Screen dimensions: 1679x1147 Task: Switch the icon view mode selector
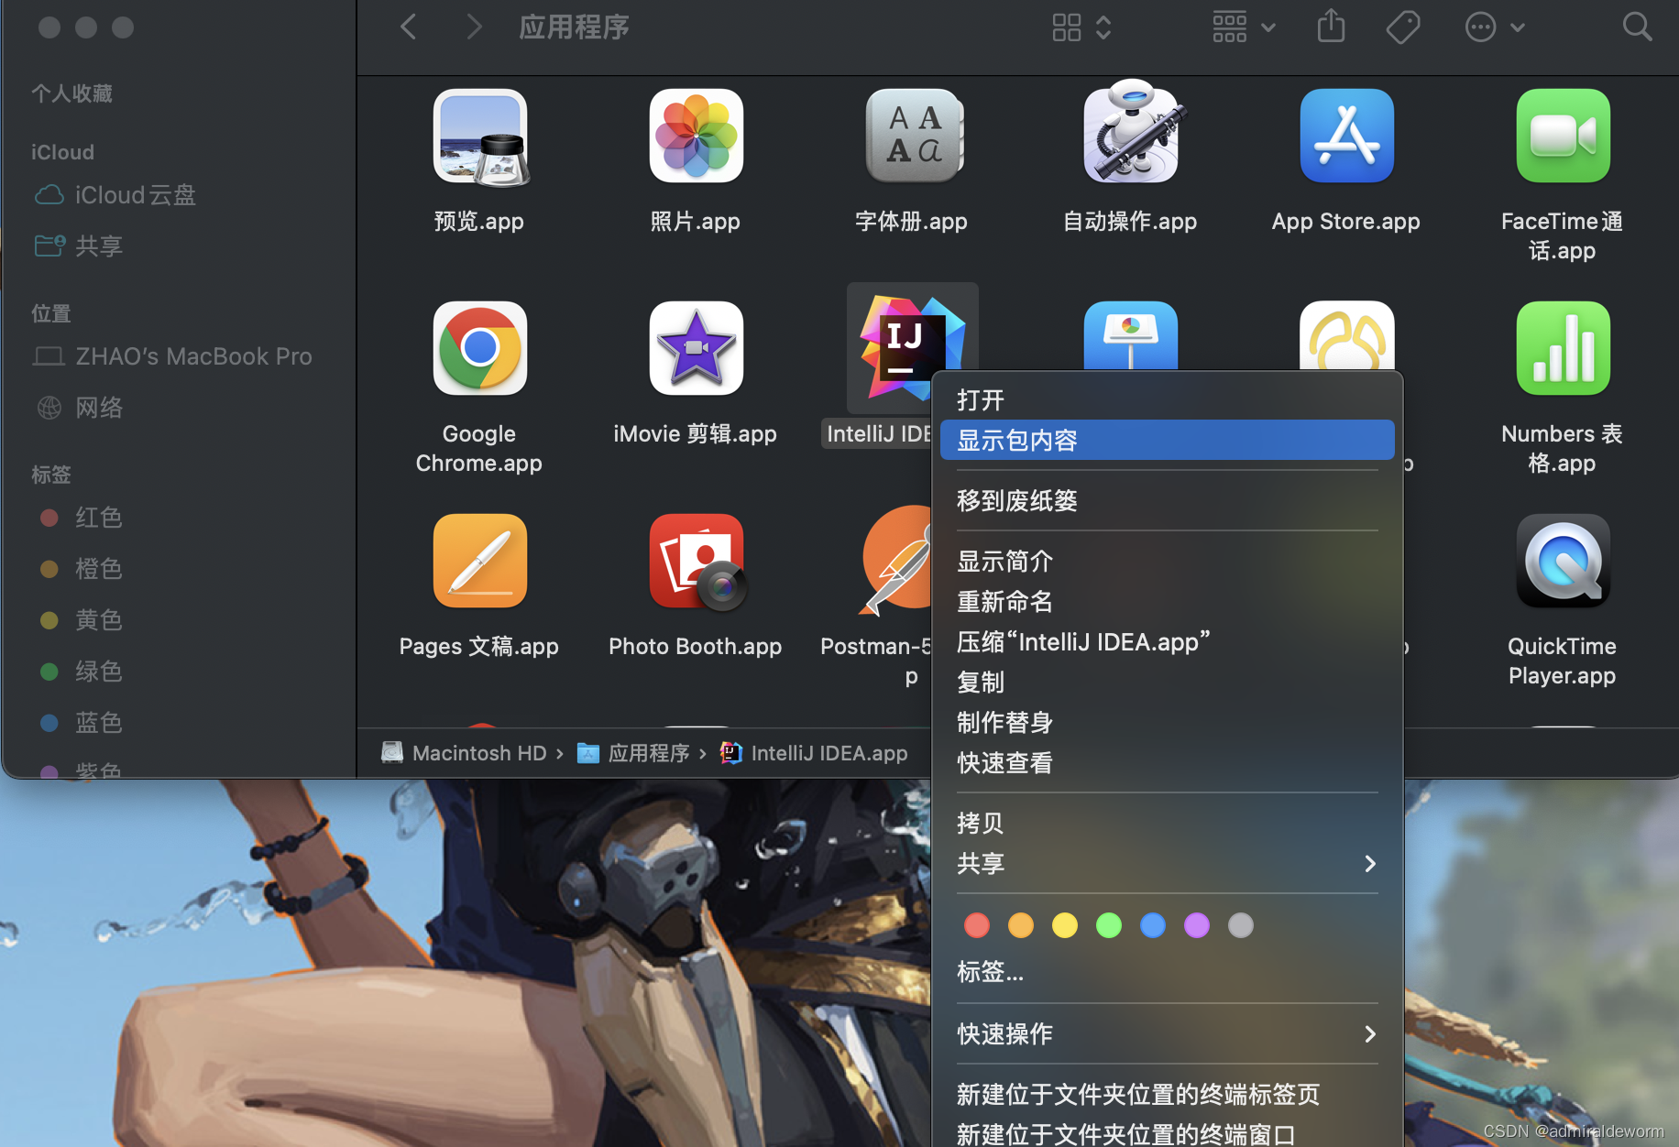coord(1081,27)
